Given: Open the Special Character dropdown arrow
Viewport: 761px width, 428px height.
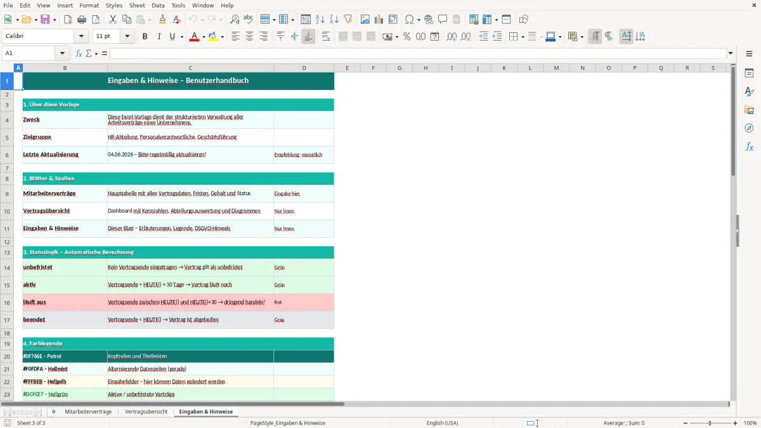Looking at the screenshot, I should click(419, 20).
